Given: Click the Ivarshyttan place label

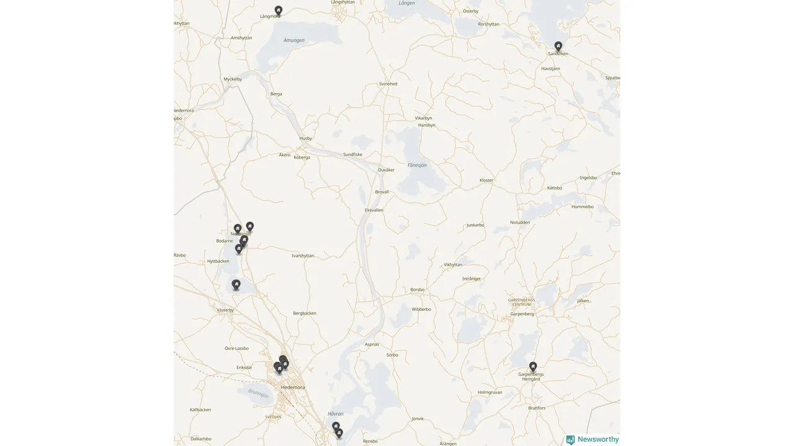Looking at the screenshot, I should [303, 255].
